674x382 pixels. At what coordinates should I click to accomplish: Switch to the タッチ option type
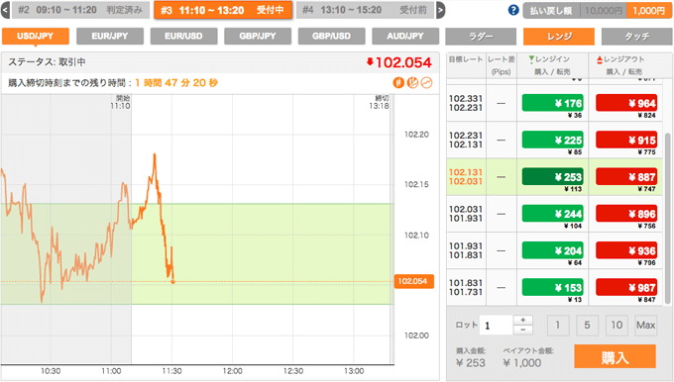637,37
